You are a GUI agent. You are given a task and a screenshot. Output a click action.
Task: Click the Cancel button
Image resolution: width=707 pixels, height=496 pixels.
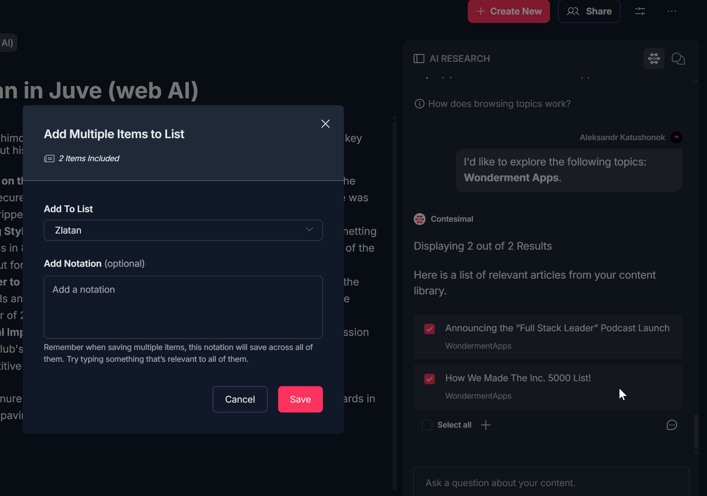(x=240, y=399)
